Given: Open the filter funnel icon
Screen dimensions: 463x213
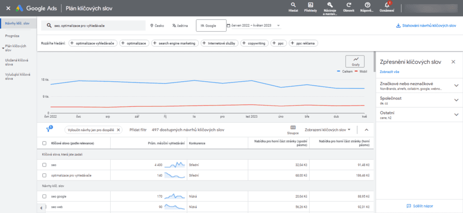Looking at the screenshot, I should point(48,130).
